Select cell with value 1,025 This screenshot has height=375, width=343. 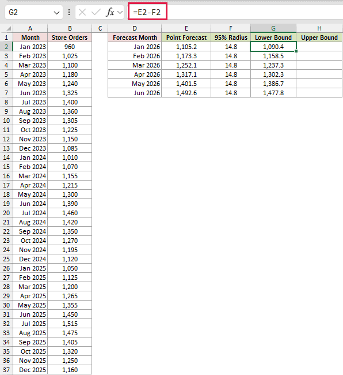click(x=70, y=56)
